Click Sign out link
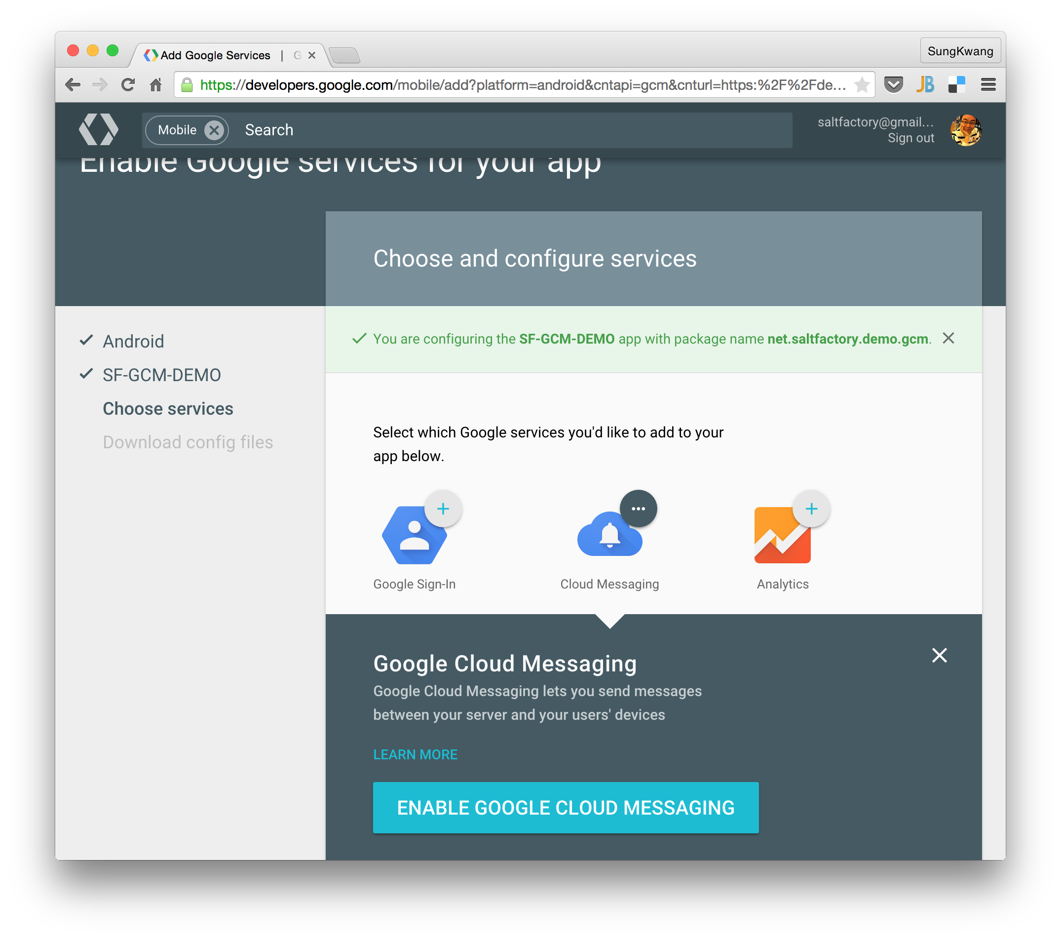This screenshot has width=1061, height=939. [x=910, y=138]
